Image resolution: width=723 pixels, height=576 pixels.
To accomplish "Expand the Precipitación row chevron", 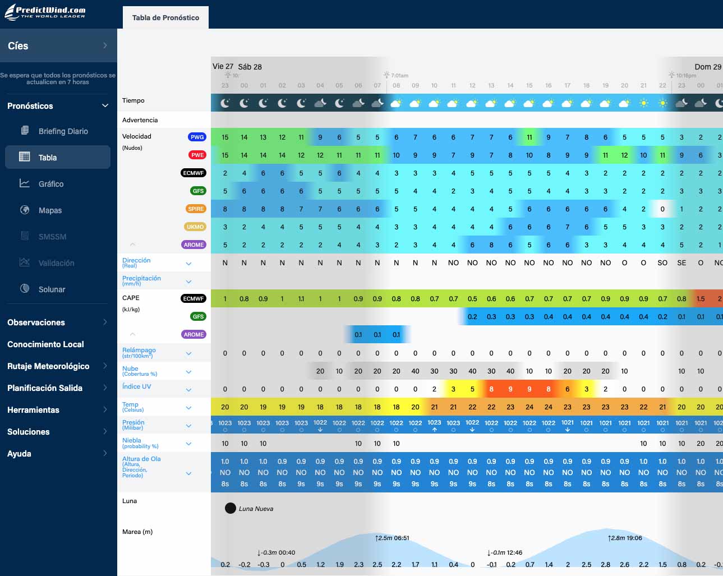I will pyautogui.click(x=188, y=282).
